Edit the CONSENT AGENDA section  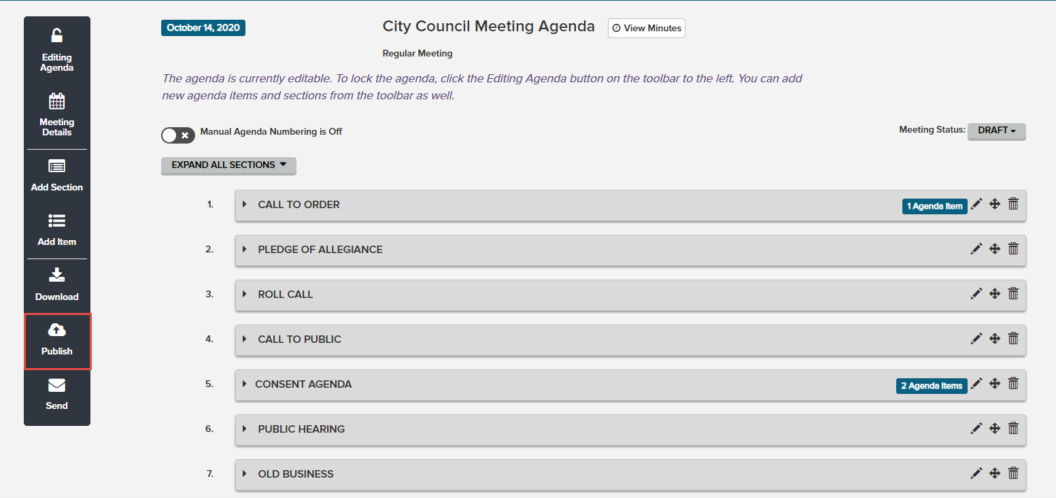pyautogui.click(x=976, y=384)
